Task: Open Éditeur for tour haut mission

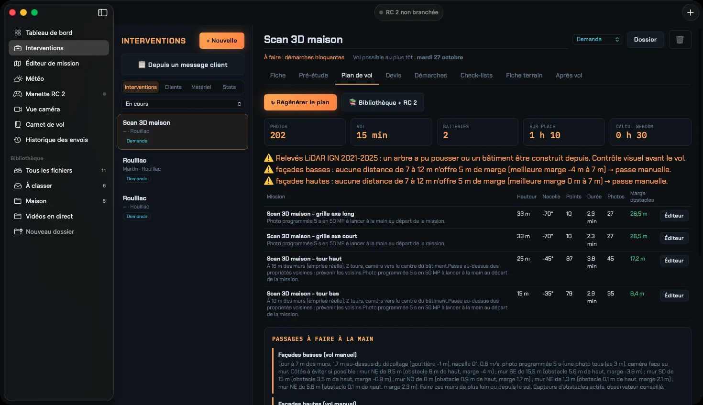Action: click(674, 261)
